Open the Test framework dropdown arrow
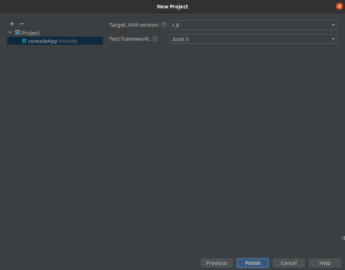The height and width of the screenshot is (270, 345). [333, 39]
